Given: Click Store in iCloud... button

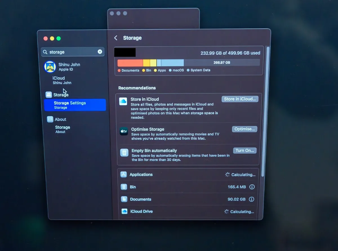Looking at the screenshot, I should (x=240, y=99).
